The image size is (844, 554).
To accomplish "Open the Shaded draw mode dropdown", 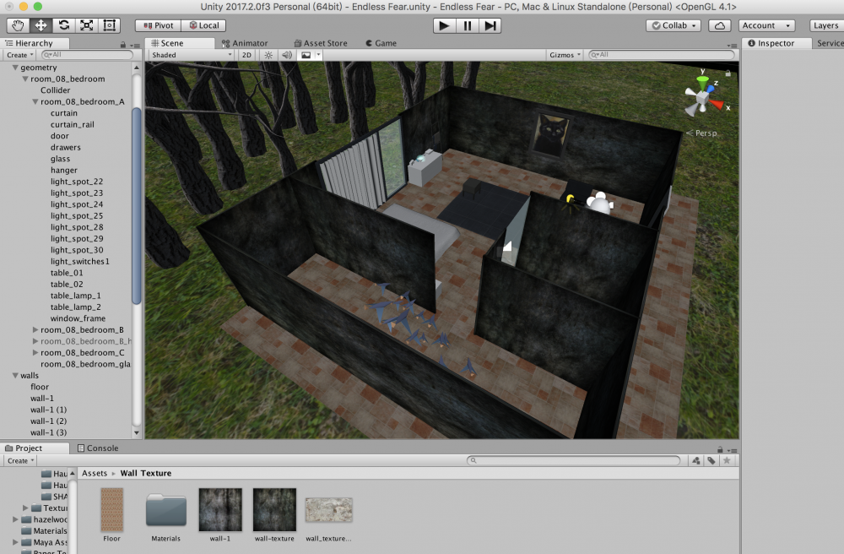I will pyautogui.click(x=192, y=55).
